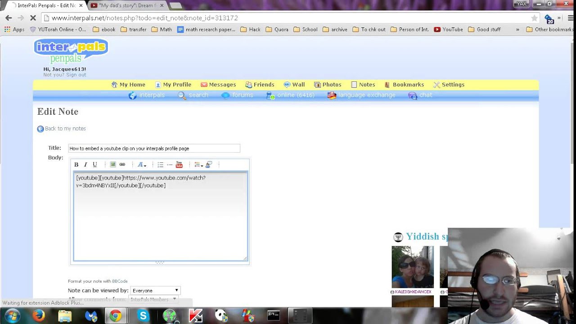576x324 pixels.
Task: Toggle italic formatting in note editor
Action: pyautogui.click(x=85, y=165)
